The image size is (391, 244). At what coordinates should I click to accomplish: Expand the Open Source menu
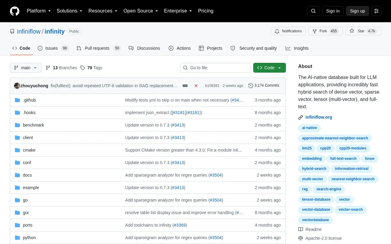coord(141,11)
